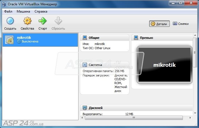This screenshot has width=199, height=128.
Task: Click the Создать new machine icon
Action: point(10,21)
